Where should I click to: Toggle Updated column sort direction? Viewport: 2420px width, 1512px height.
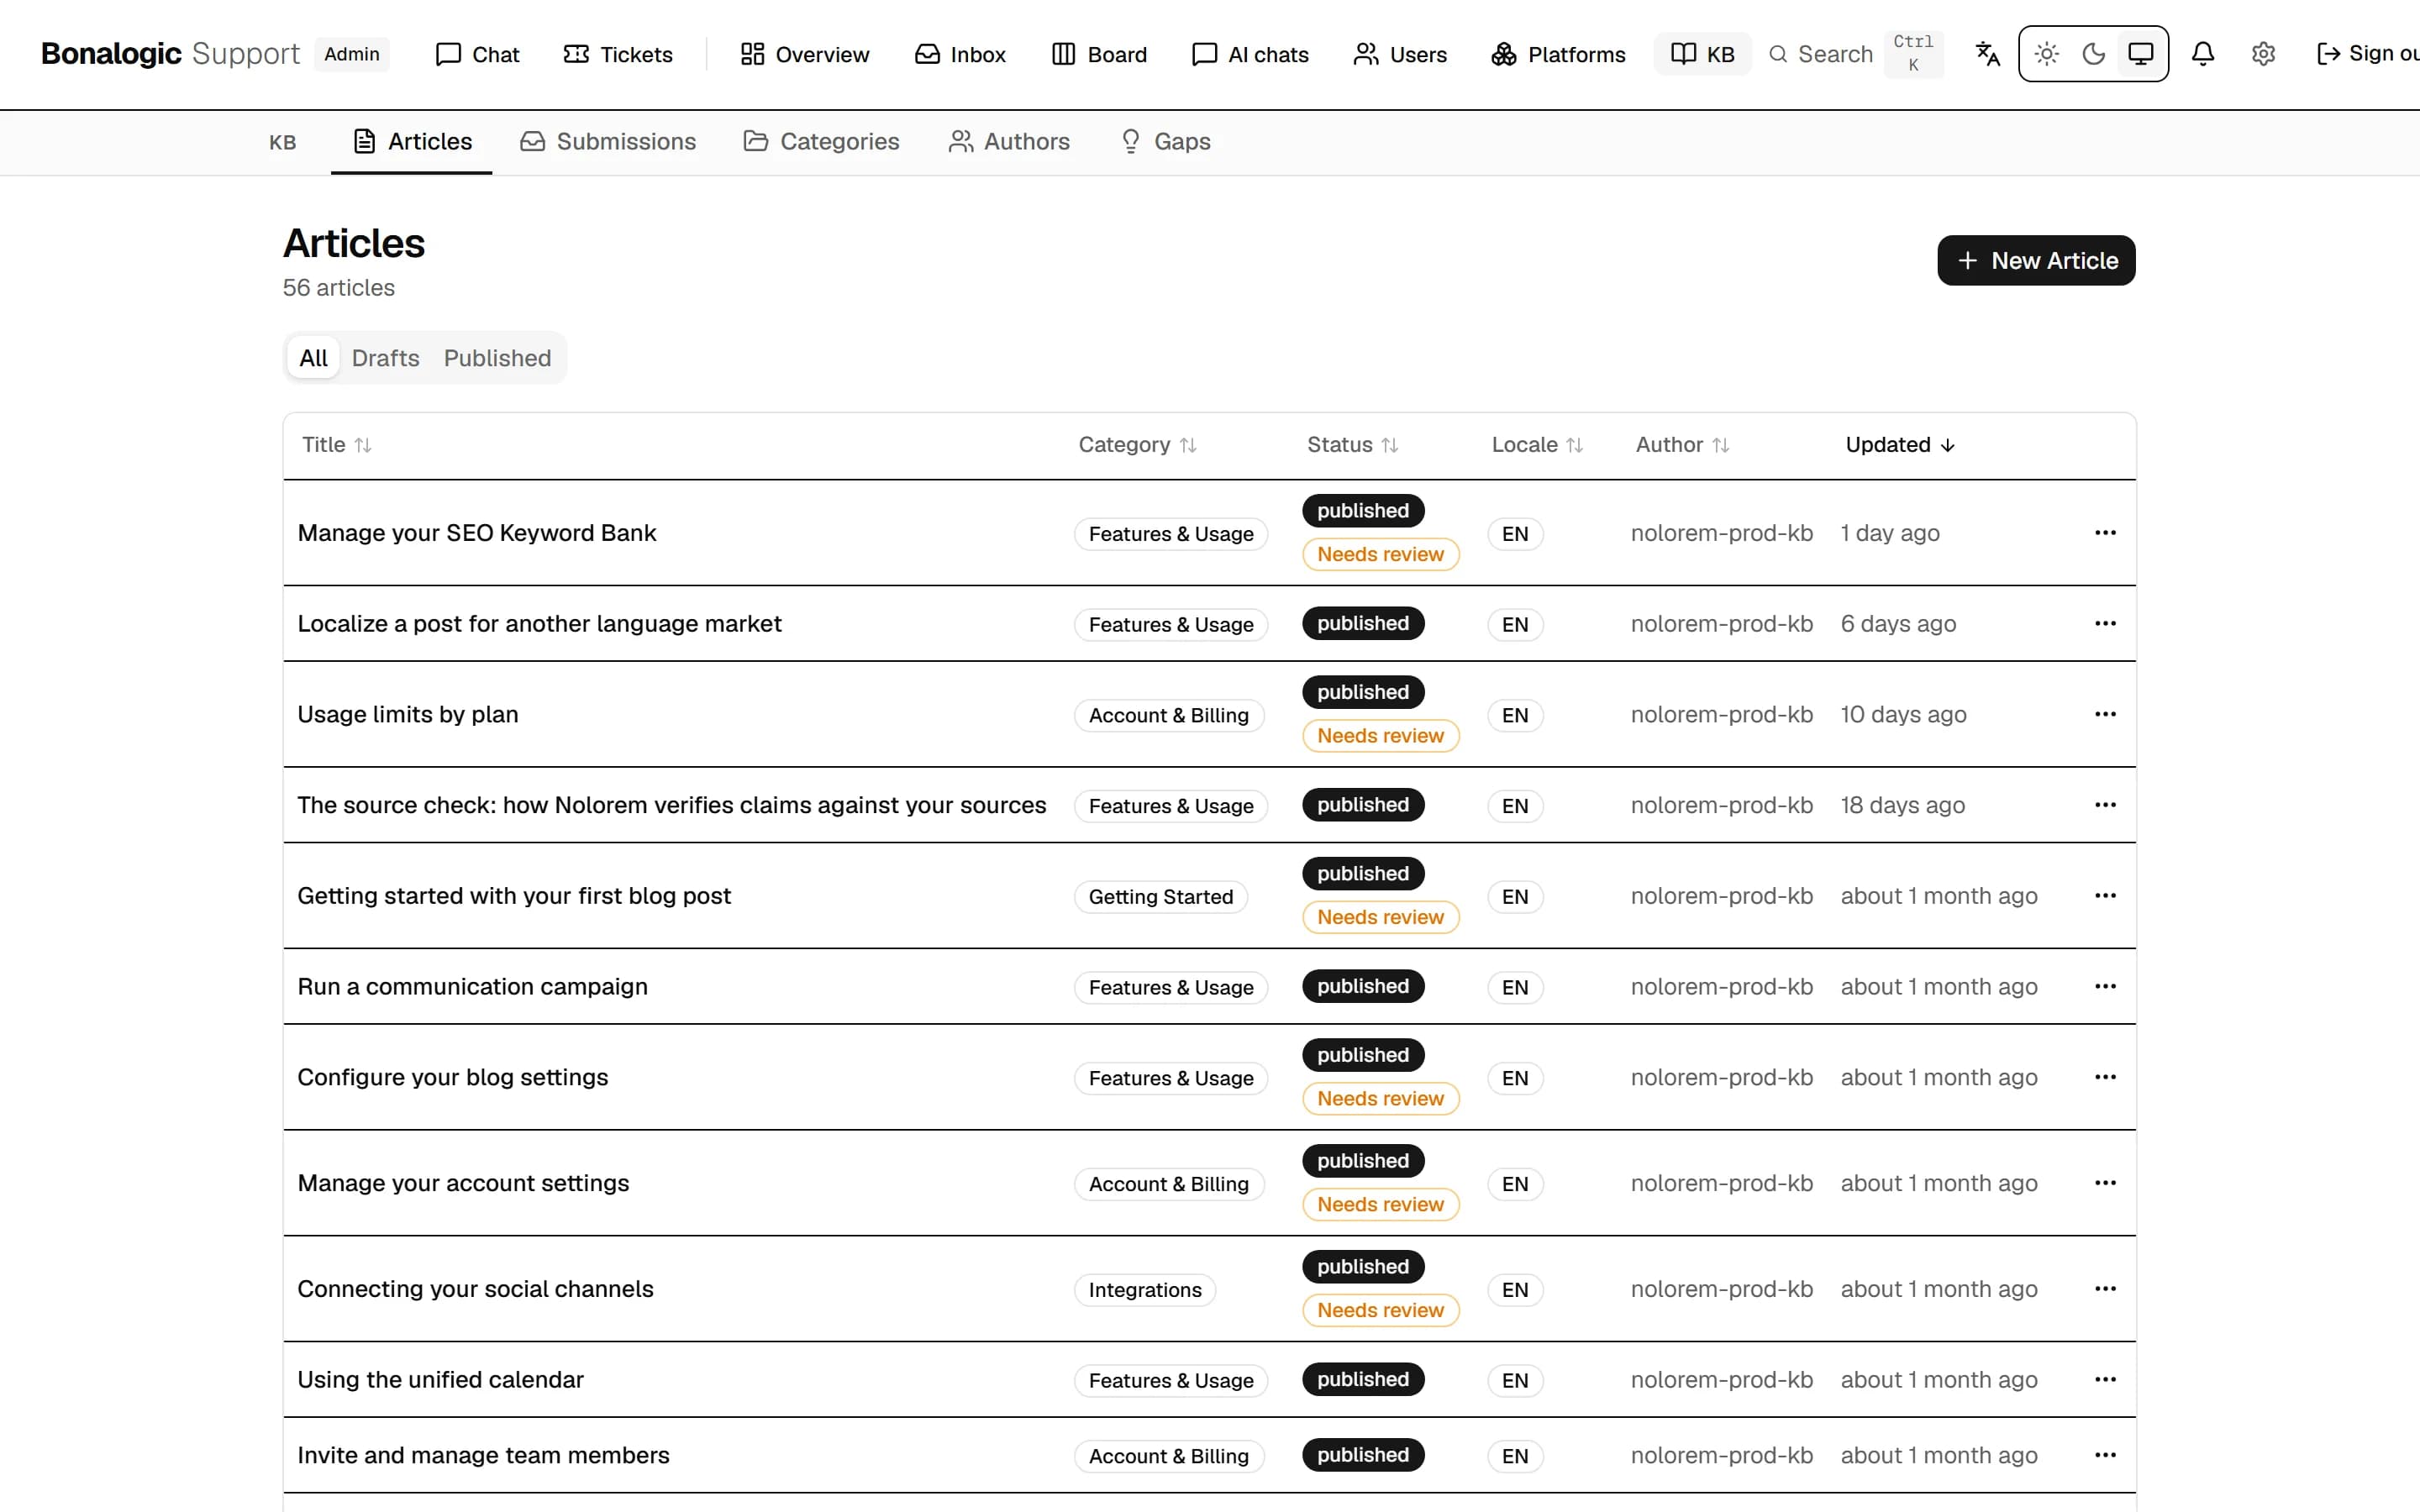(1900, 445)
